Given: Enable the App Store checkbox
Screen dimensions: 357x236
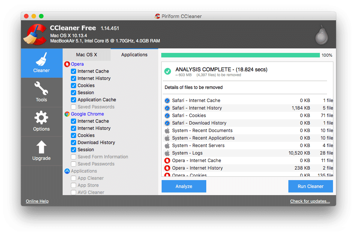Looking at the screenshot, I should pyautogui.click(x=73, y=185).
